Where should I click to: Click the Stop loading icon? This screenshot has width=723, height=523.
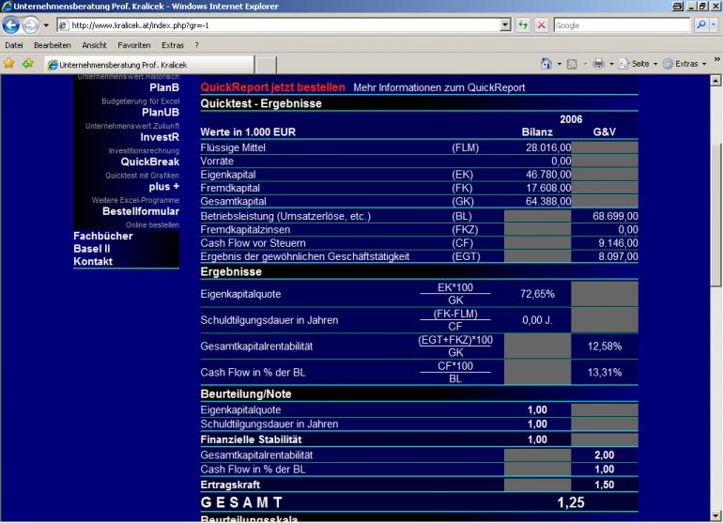(x=542, y=25)
